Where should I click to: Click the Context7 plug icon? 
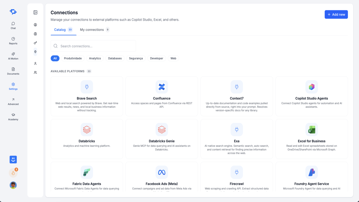237,87
